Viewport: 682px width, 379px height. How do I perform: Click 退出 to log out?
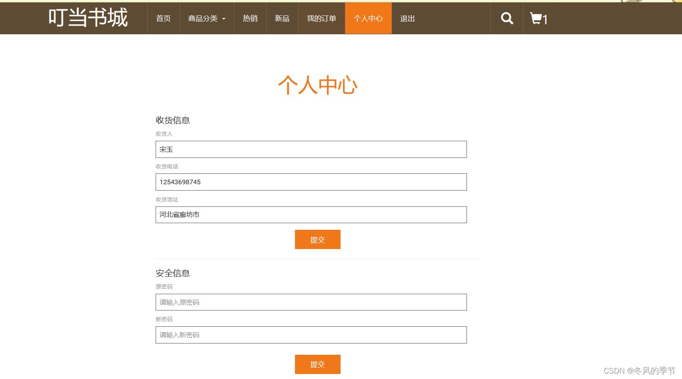click(x=407, y=18)
